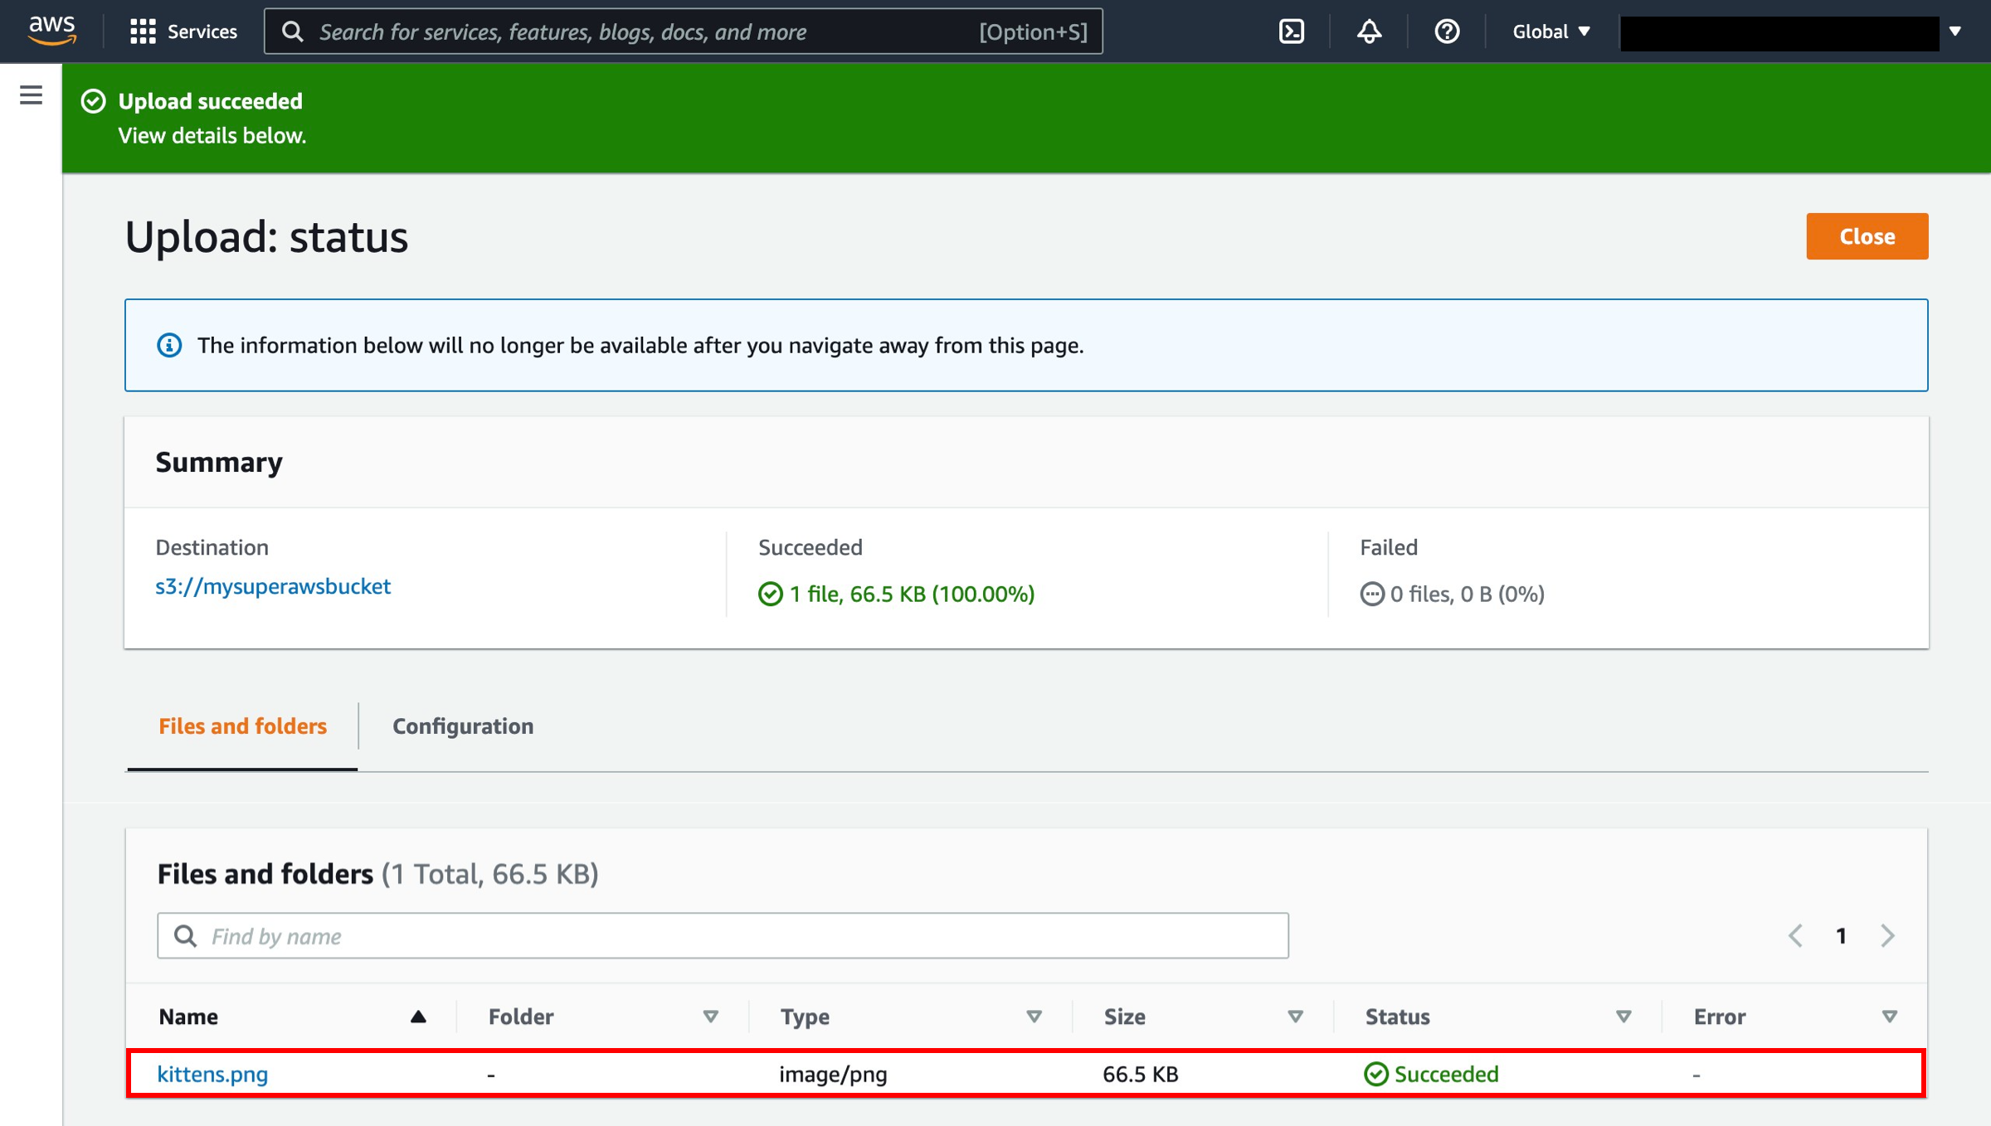The height and width of the screenshot is (1126, 1991).
Task: Switch to the Configuration tab
Action: (x=460, y=727)
